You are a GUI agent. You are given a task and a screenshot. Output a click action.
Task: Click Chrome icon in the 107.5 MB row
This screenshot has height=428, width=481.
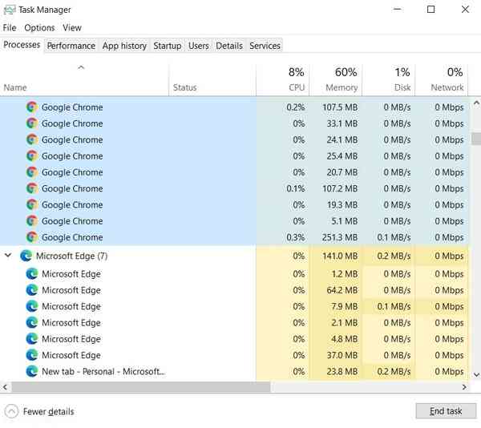pyautogui.click(x=32, y=107)
